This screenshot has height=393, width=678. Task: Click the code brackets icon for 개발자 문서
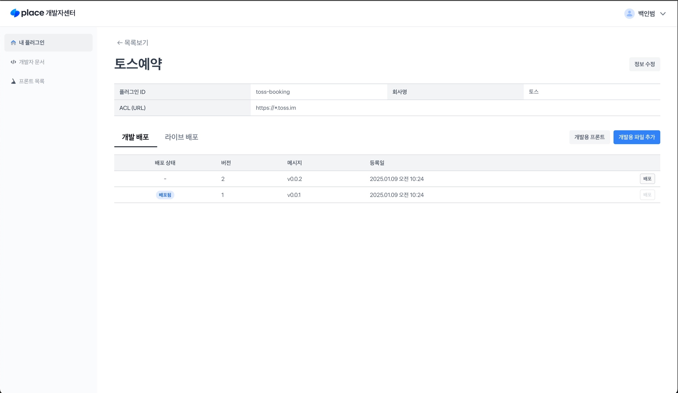(x=13, y=62)
